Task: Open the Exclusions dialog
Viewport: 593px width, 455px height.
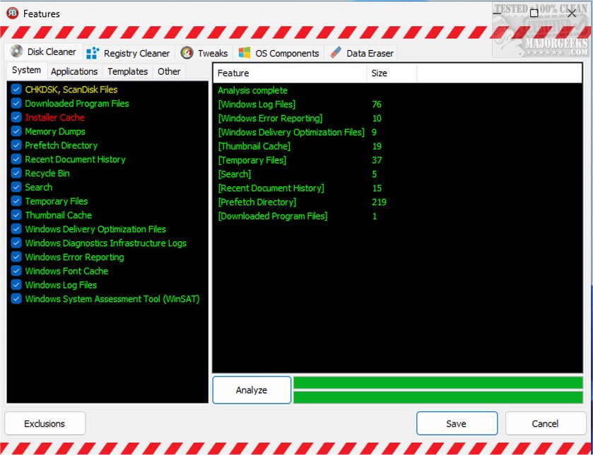Action: 45,423
